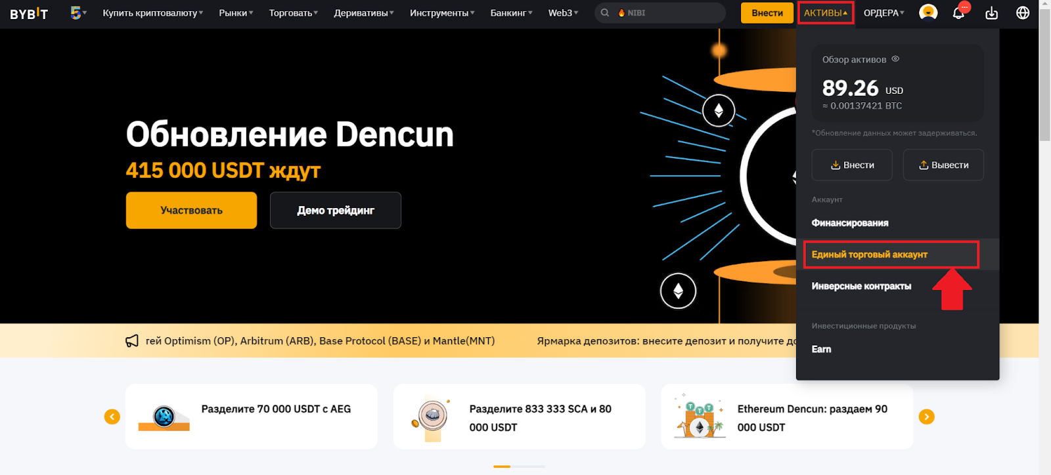The height and width of the screenshot is (475, 1051).
Task: Go to next promo card arrow
Action: point(927,417)
